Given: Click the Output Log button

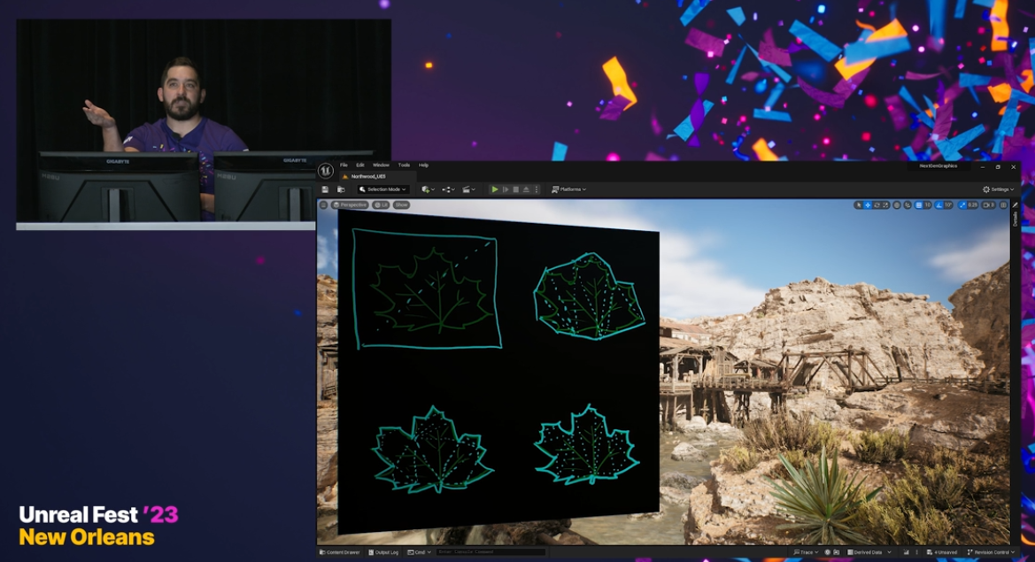Looking at the screenshot, I should point(384,552).
